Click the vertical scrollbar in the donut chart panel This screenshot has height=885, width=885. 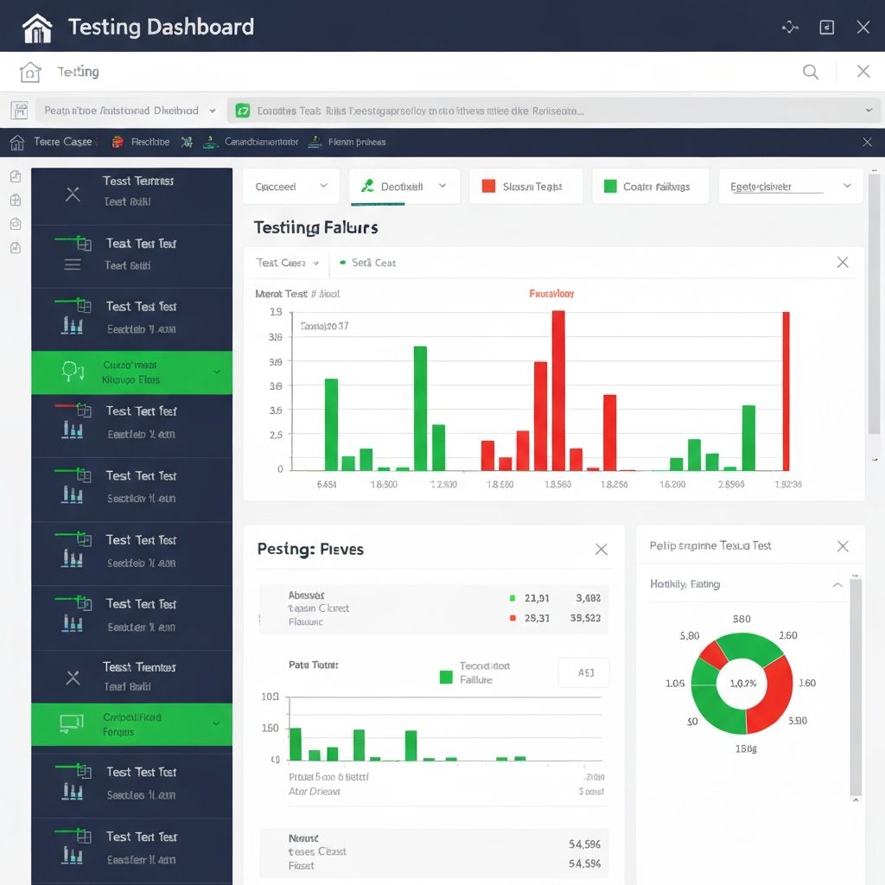pyautogui.click(x=856, y=683)
